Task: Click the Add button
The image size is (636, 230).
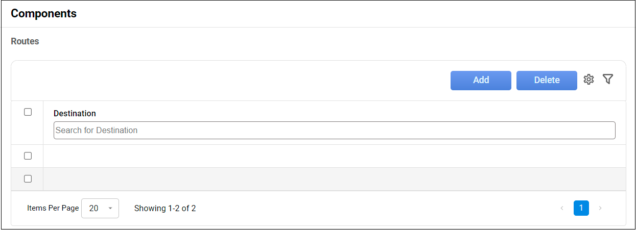Action: tap(481, 80)
